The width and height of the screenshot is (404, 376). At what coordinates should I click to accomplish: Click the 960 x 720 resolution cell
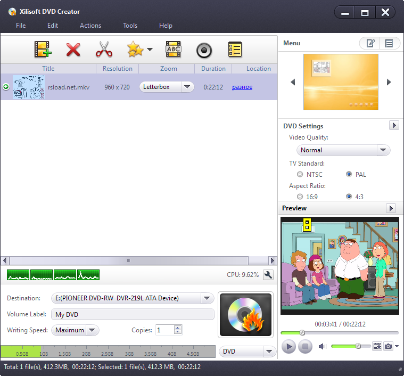click(117, 87)
